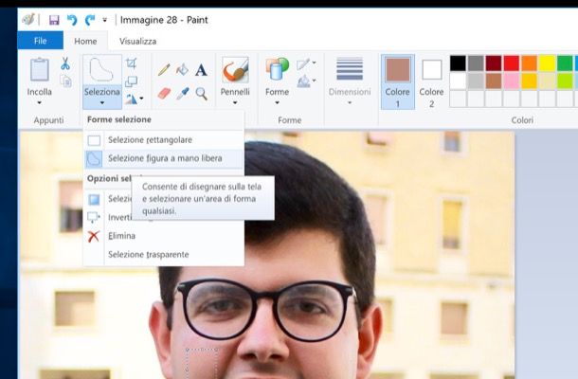Screen dimensions: 578x379
Task: Pick the lime color swatch
Action: coord(565,81)
